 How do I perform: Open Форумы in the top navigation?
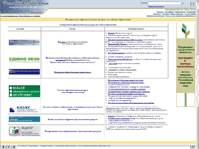tap(166, 14)
